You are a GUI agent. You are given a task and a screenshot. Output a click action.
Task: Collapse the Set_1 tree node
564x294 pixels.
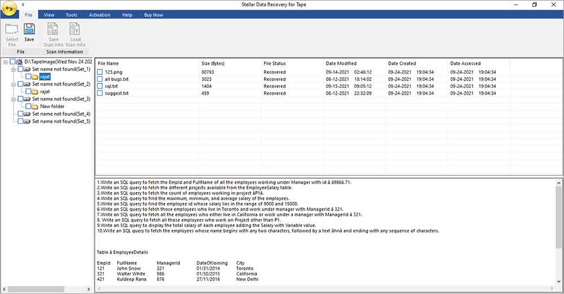pyautogui.click(x=12, y=69)
